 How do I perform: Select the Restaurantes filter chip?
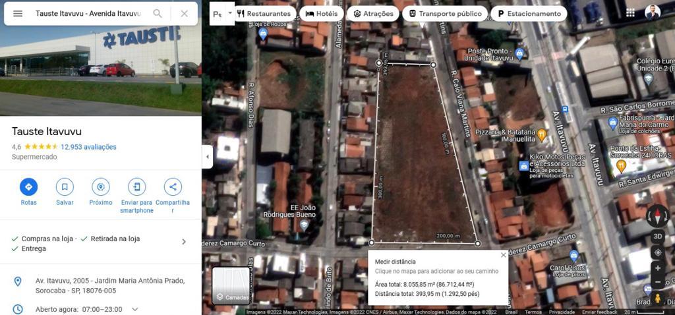(x=264, y=13)
